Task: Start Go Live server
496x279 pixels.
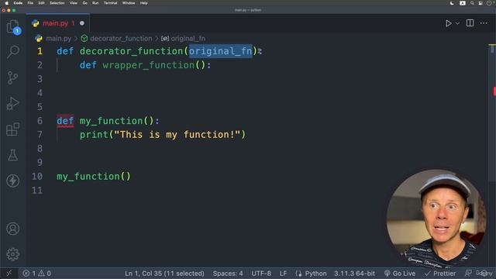Action: coord(400,274)
